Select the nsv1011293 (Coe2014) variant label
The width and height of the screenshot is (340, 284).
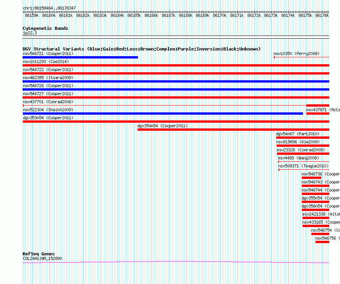click(x=46, y=62)
